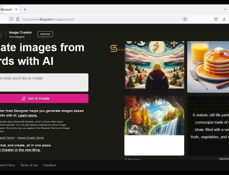This screenshot has width=229, height=175.
Task: Open the Rewards Terms link
Action: pos(7,138)
